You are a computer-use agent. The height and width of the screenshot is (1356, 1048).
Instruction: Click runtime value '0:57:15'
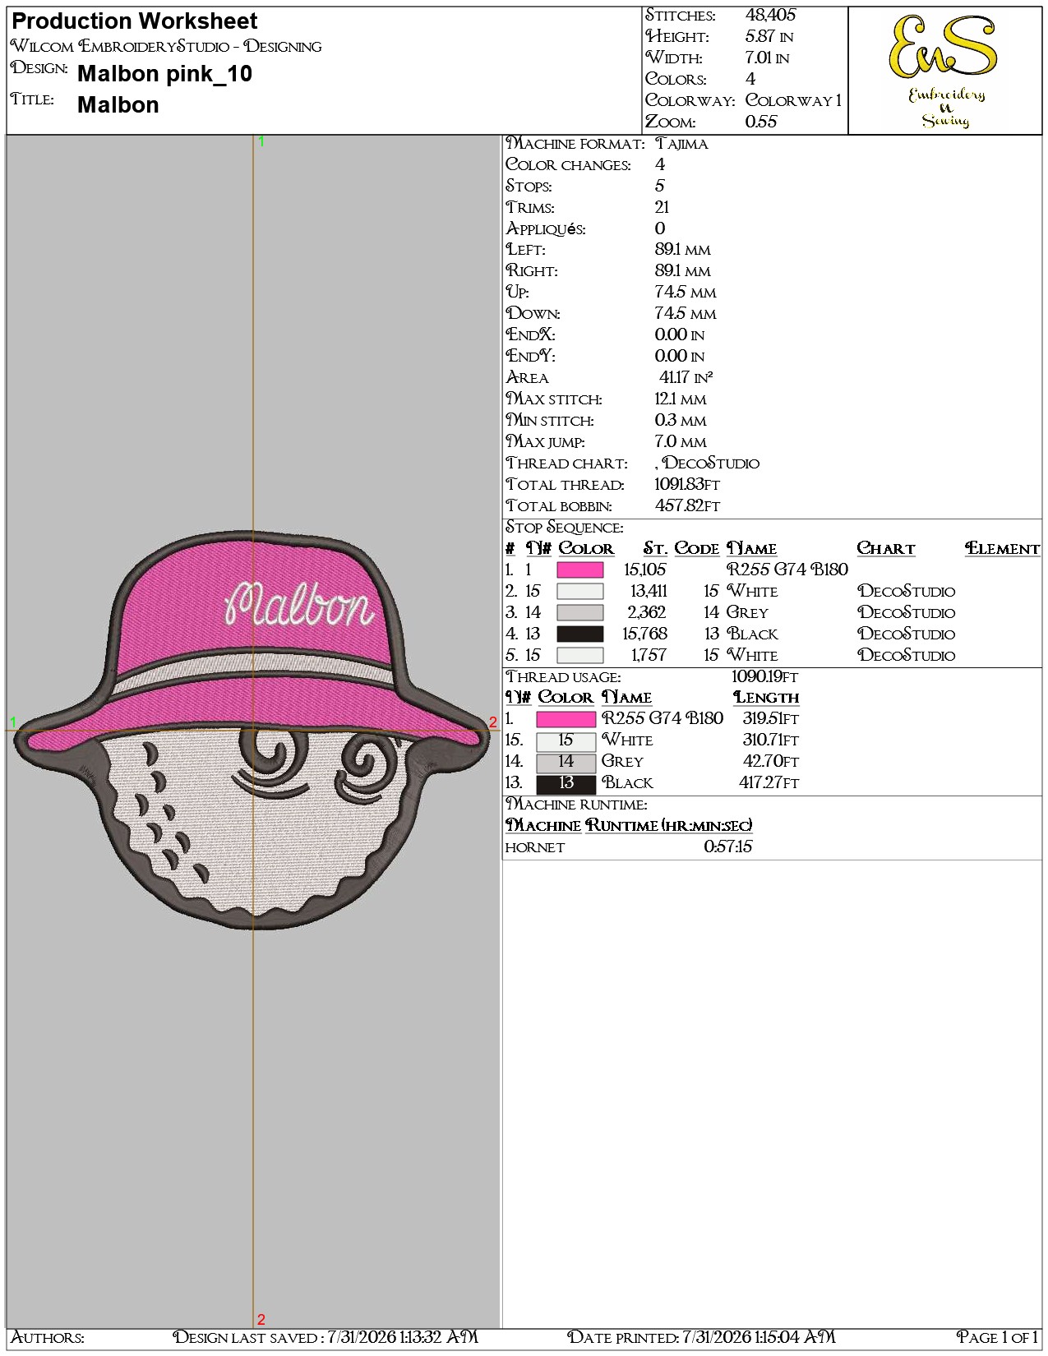tap(728, 846)
